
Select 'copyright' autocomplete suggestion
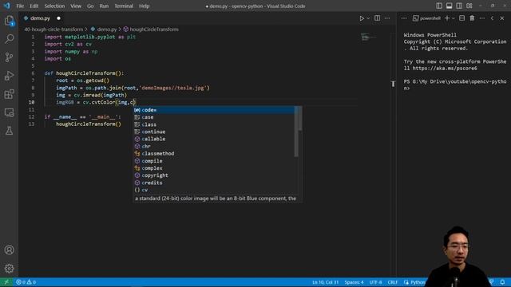215,175
